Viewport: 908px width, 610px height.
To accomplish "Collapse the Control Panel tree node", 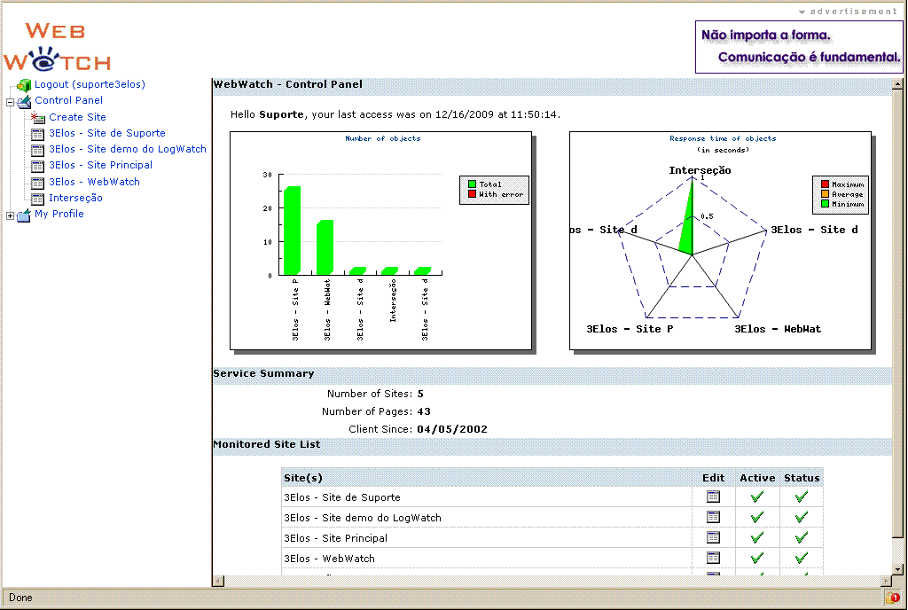I will pyautogui.click(x=11, y=101).
